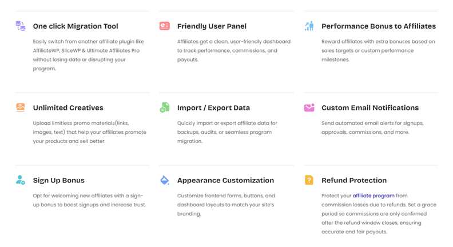Screen dimensions: 453x247
Task: Click the yellow Refund Protection question icon
Action: point(309,180)
